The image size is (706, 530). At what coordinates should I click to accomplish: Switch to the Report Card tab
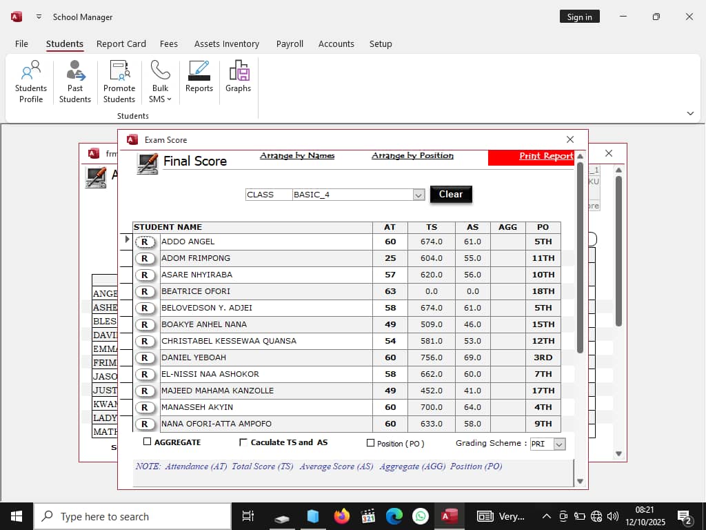(121, 43)
